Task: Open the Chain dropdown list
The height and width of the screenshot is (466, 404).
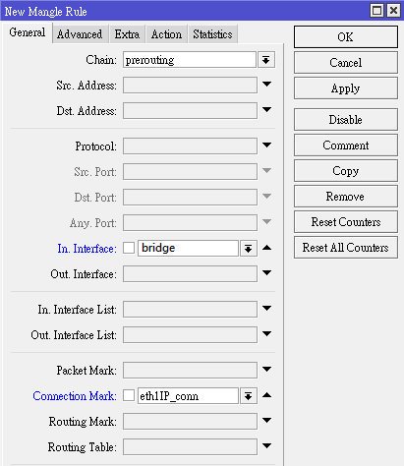Action: tap(266, 60)
